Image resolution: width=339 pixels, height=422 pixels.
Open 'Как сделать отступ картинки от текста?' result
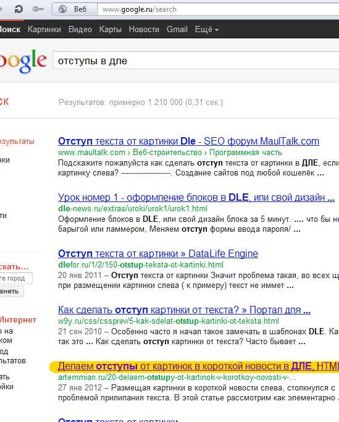pyautogui.click(x=184, y=310)
